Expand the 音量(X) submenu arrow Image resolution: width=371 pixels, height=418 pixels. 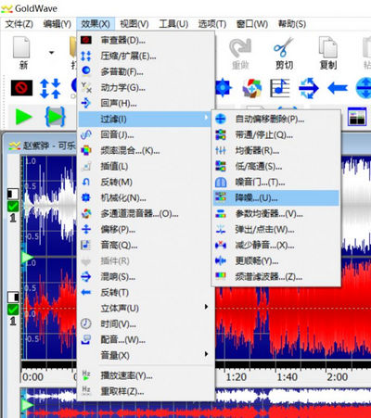tap(206, 354)
